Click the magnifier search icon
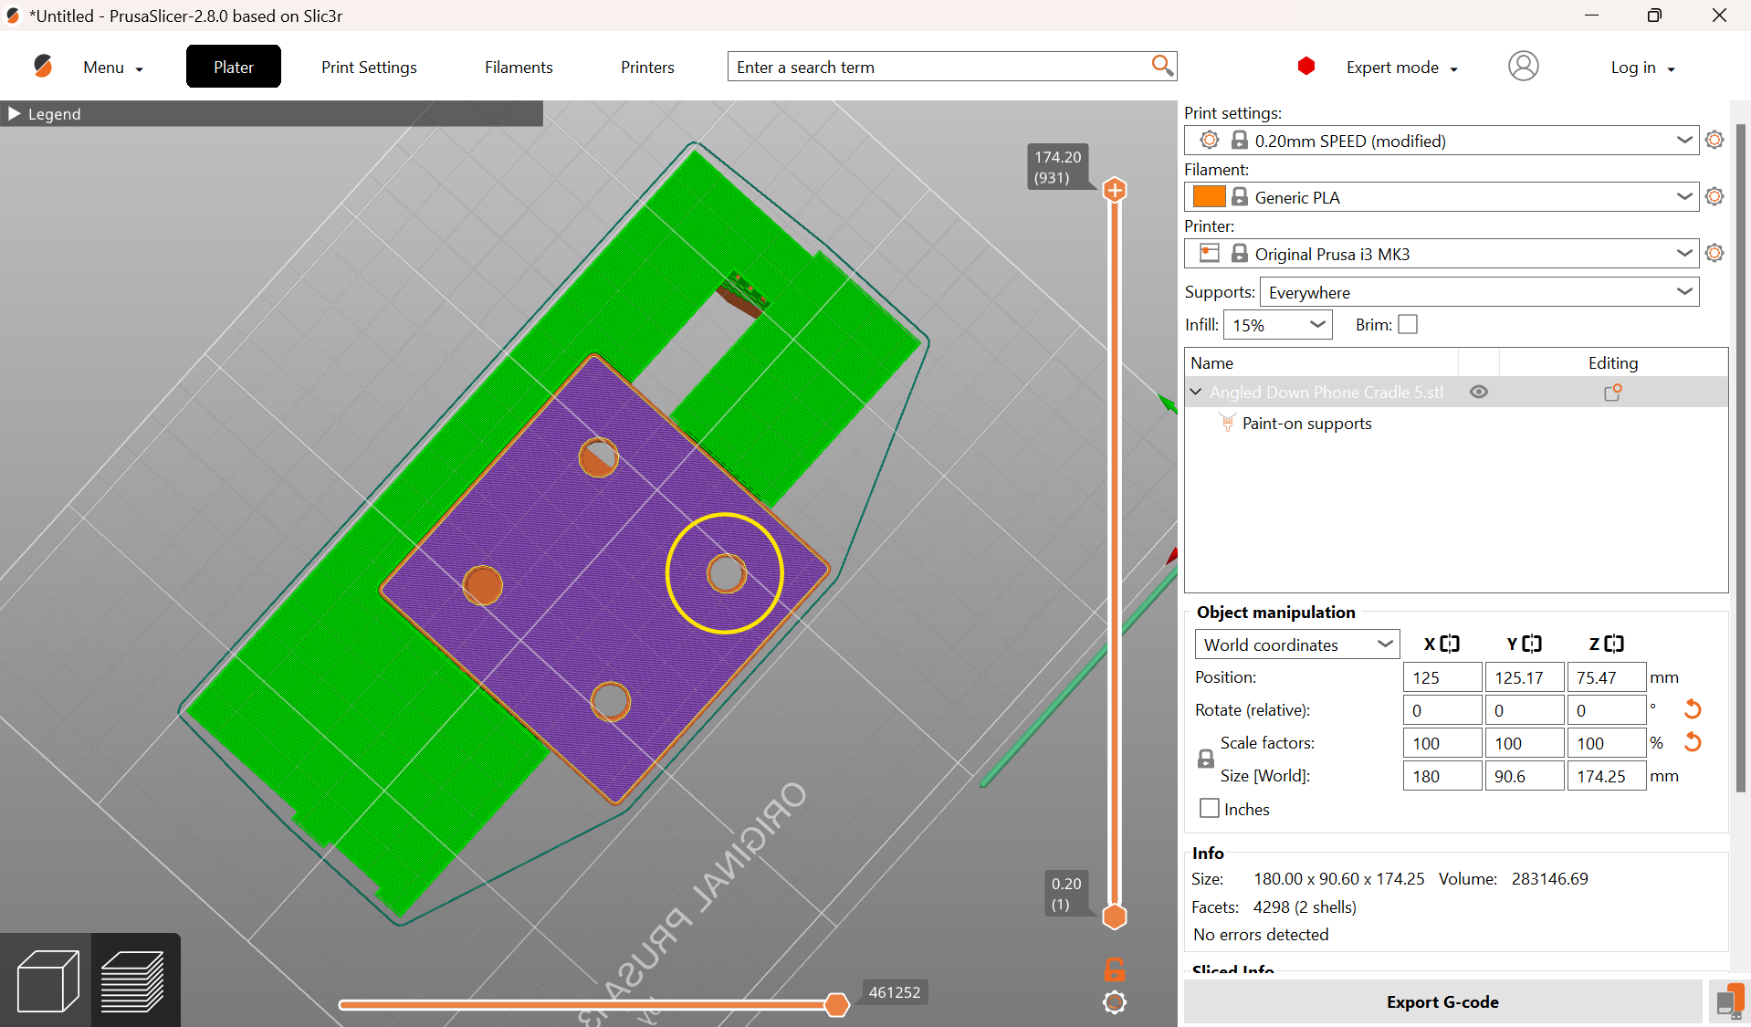Viewport: 1751px width, 1027px height. 1162,66
